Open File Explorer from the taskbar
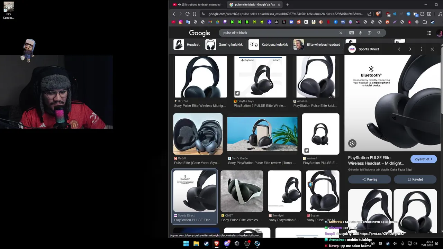Screen dimensions: 443x249 click(x=196, y=243)
